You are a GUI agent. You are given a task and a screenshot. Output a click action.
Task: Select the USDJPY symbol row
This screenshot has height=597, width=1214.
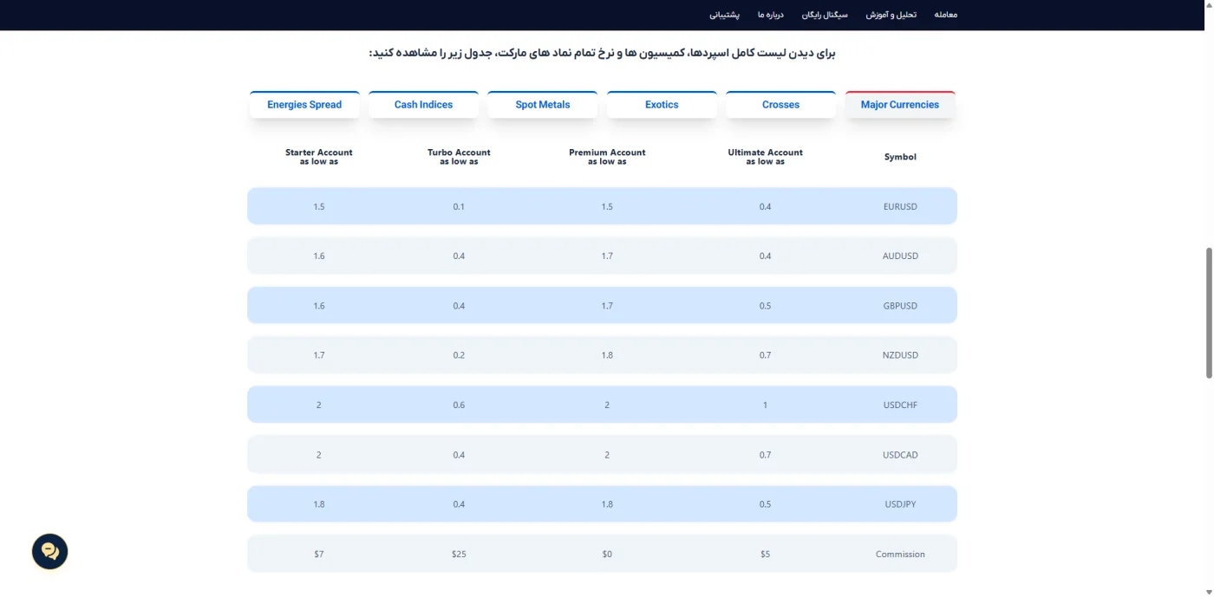[x=602, y=503]
